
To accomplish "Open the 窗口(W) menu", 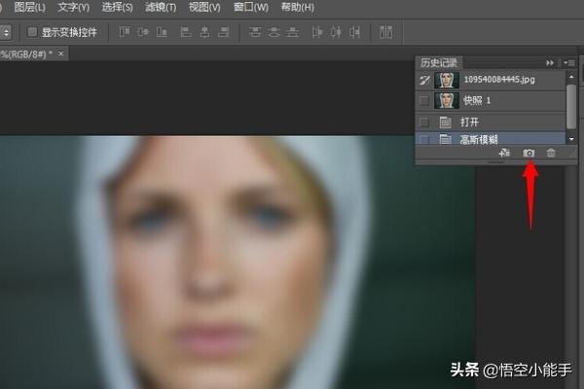I will (248, 8).
